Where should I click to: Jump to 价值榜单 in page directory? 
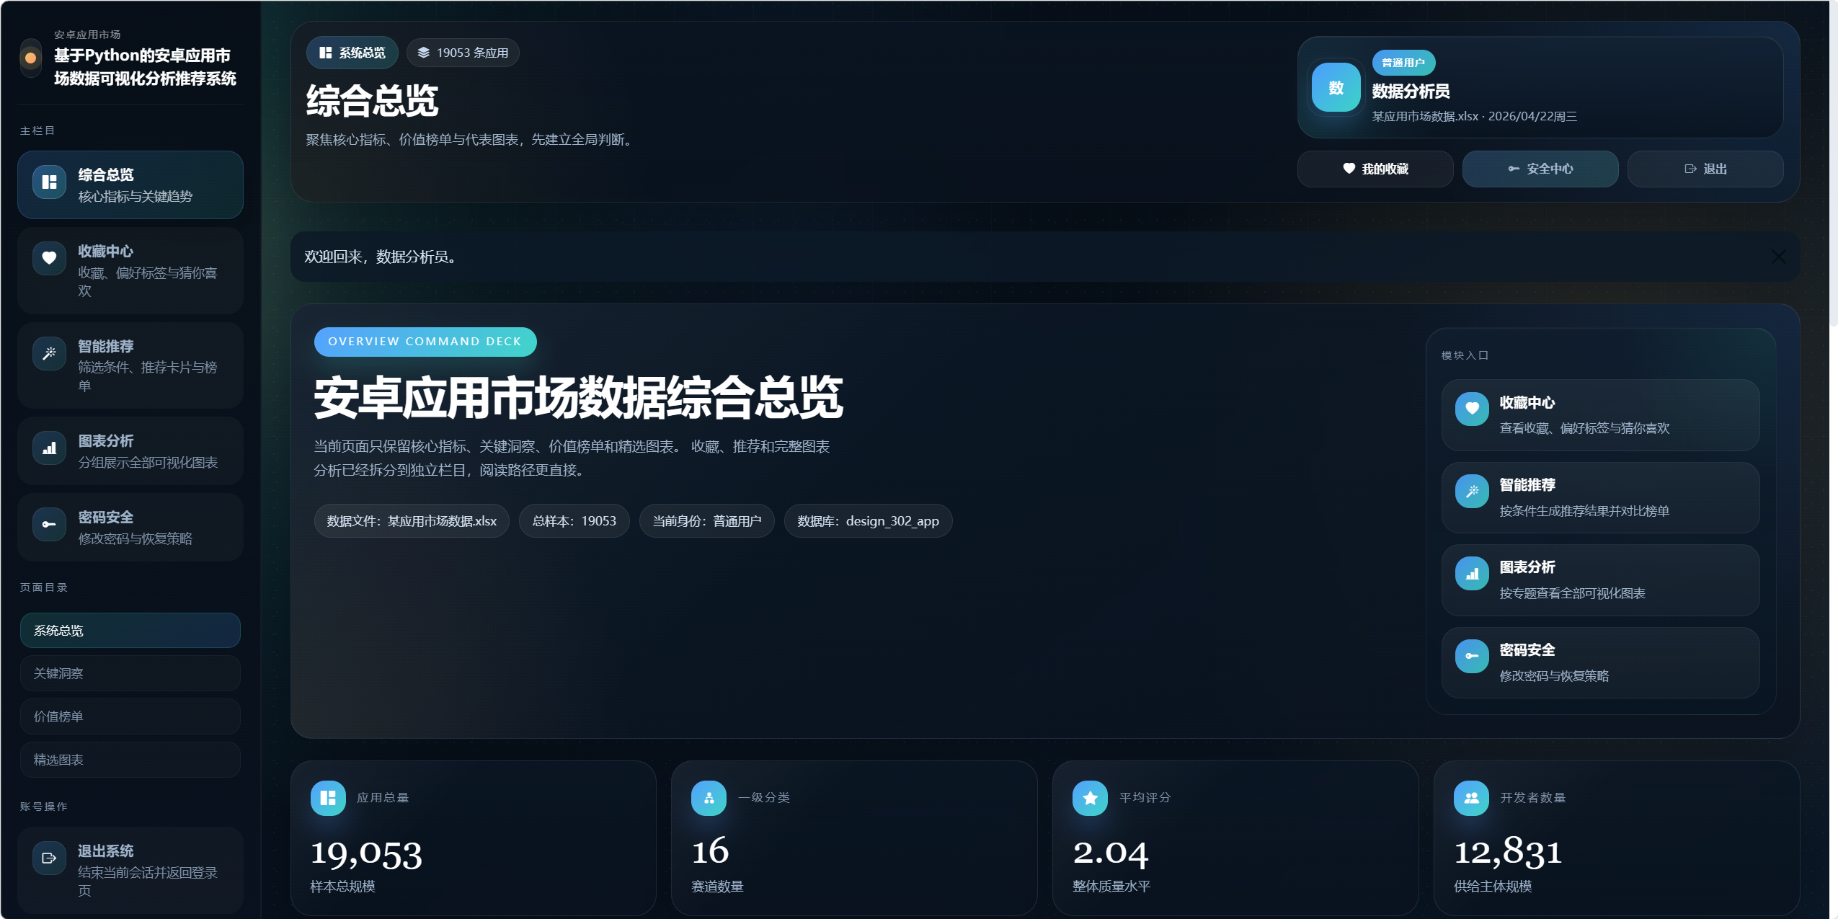pyautogui.click(x=130, y=716)
